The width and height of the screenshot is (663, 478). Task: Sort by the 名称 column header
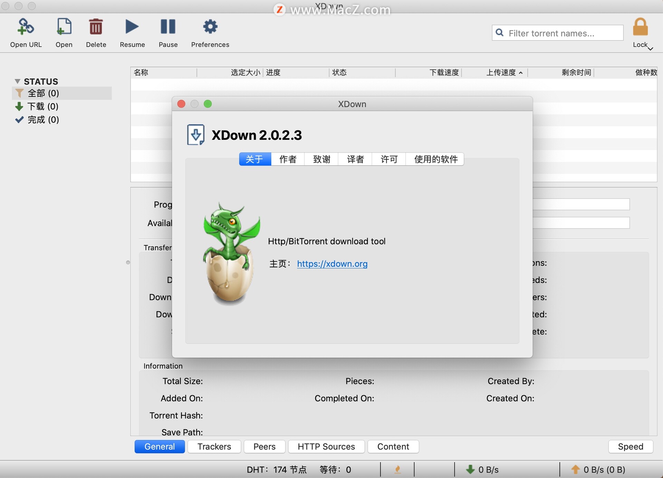point(164,72)
